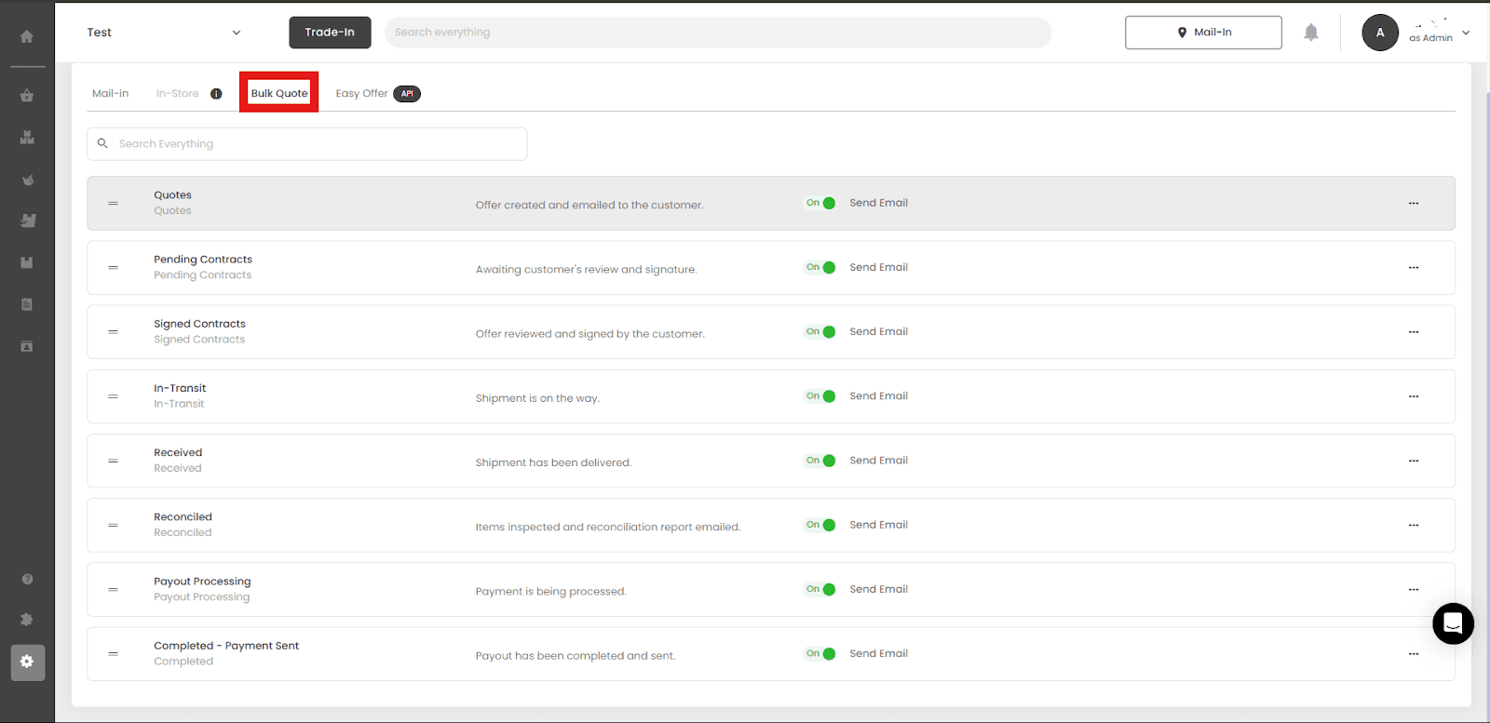Open more options for Payout Processing
Viewport: 1490px width, 723px height.
1414,590
